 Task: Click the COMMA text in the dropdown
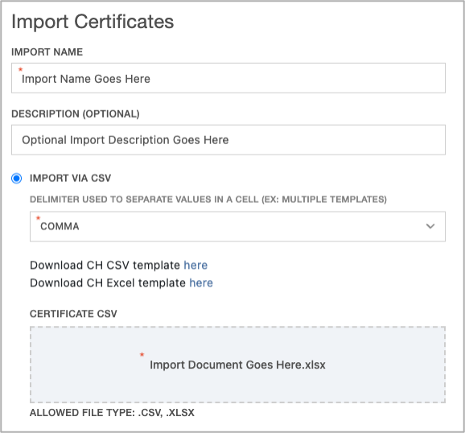click(x=60, y=226)
